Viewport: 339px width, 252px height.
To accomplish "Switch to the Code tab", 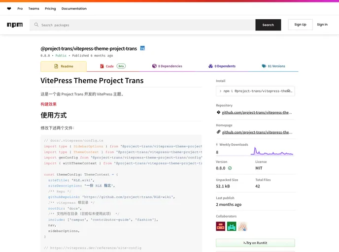I will pos(113,66).
